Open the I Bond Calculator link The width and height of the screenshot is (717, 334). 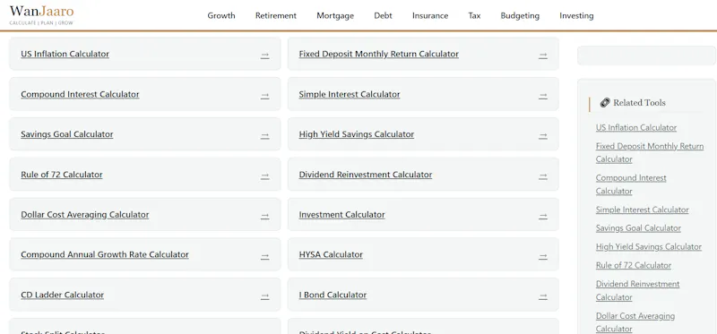point(333,295)
